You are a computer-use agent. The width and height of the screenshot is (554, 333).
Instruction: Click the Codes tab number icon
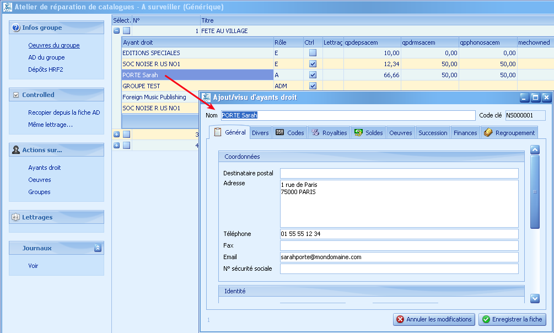[280, 132]
